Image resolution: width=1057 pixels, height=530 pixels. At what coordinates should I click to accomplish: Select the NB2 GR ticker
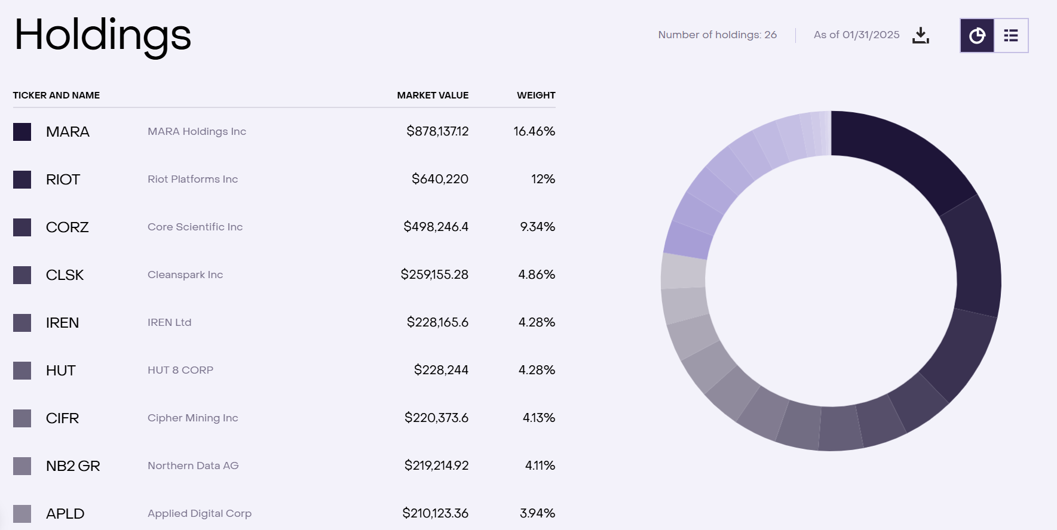click(73, 466)
